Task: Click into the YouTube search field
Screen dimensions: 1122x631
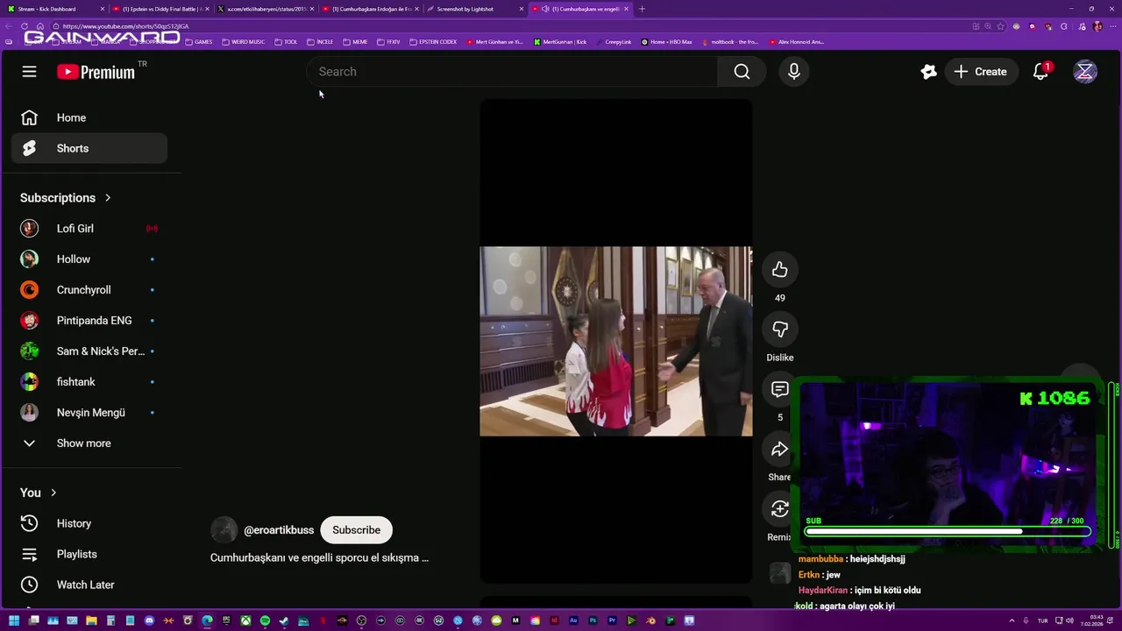Action: [512, 72]
